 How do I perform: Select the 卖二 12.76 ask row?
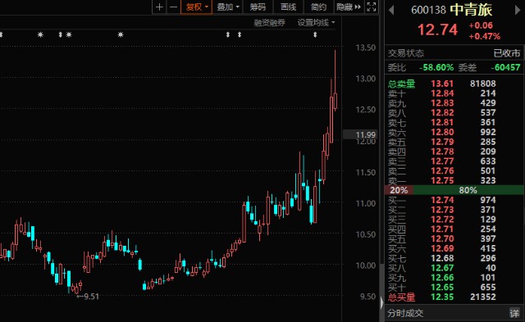tap(454, 171)
